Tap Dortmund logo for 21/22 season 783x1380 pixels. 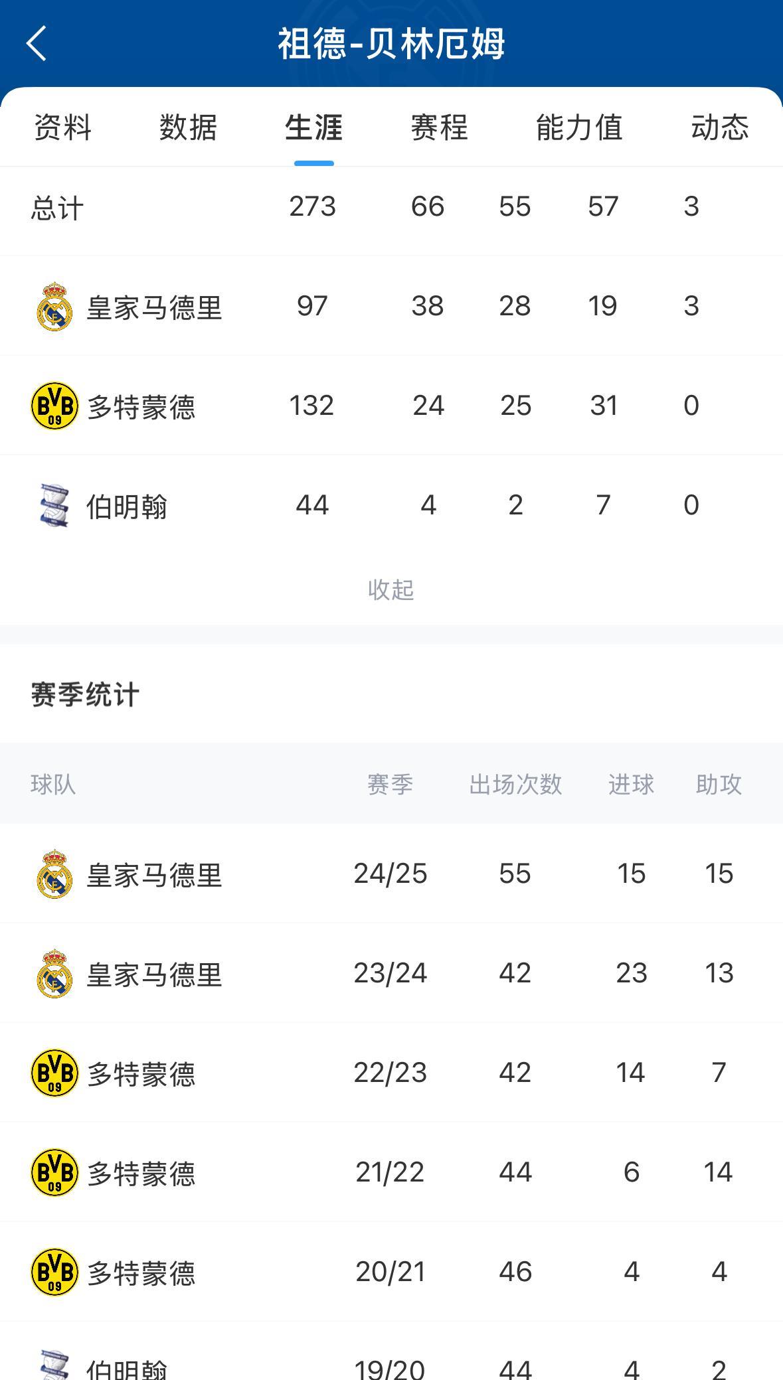click(54, 1172)
